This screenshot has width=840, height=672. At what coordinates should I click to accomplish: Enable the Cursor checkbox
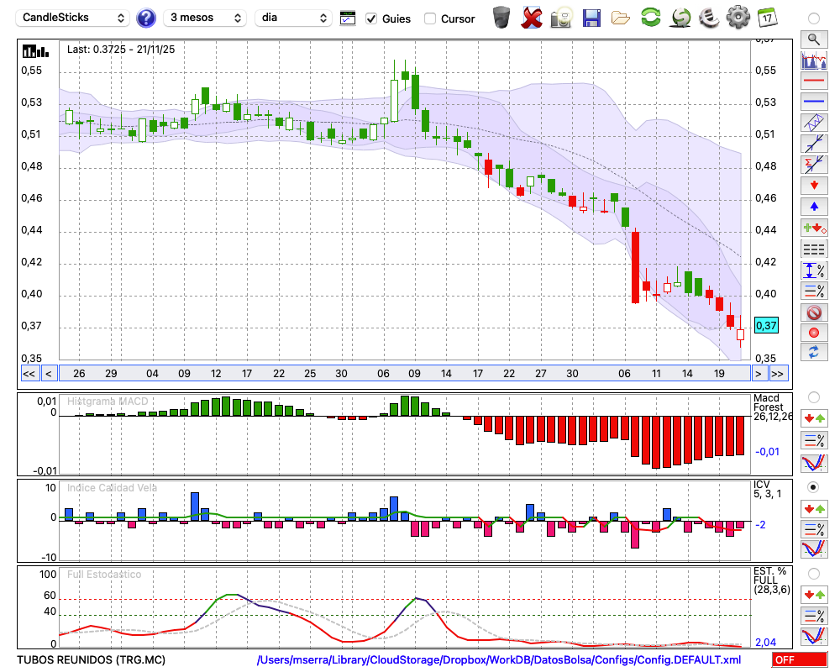[x=430, y=18]
